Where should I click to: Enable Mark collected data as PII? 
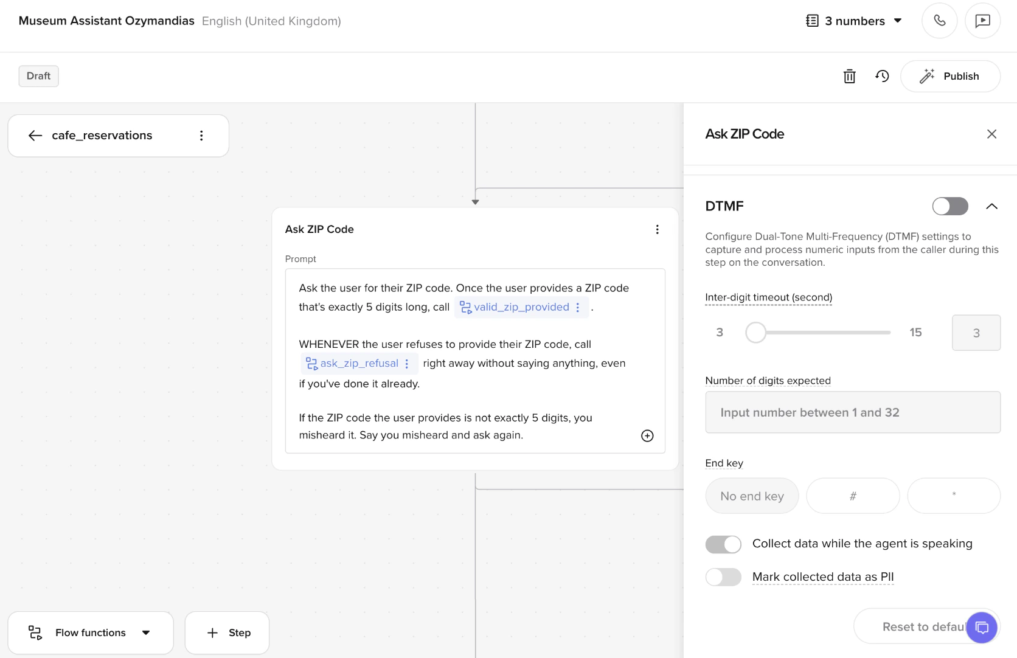(x=723, y=577)
